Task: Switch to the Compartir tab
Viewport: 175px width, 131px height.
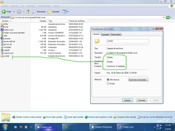Action: 105,35
